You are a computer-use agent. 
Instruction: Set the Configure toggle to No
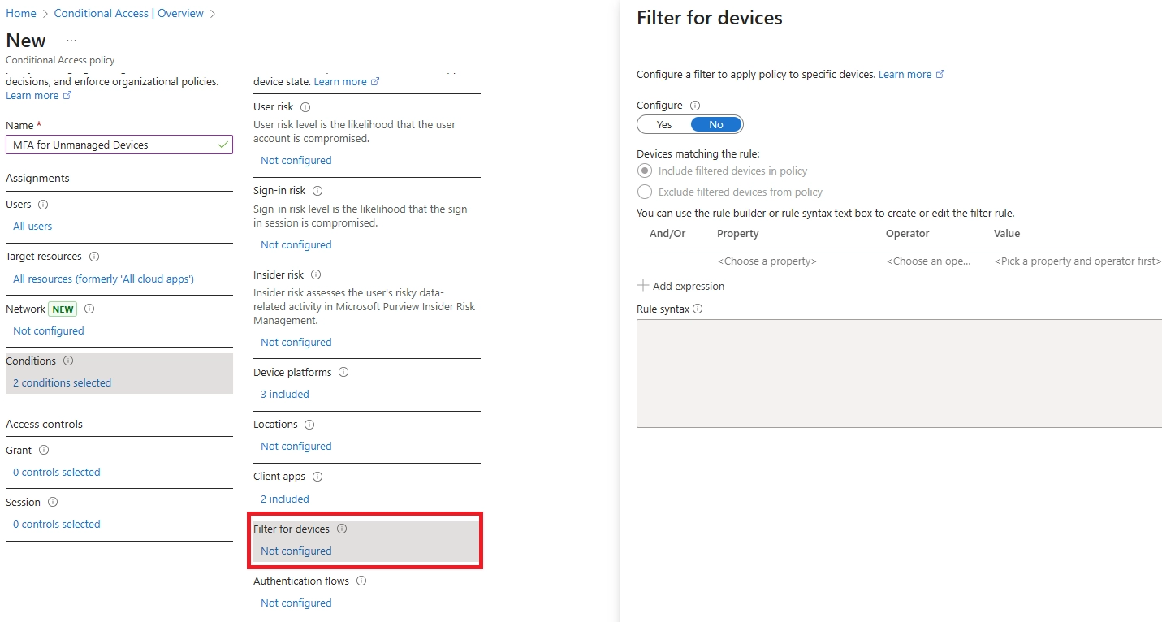coord(715,125)
